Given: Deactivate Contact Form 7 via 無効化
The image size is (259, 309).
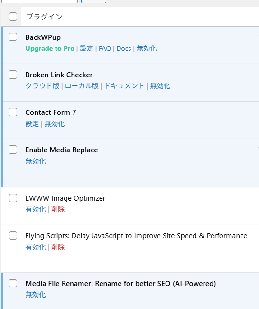Looking at the screenshot, I should (x=55, y=124).
